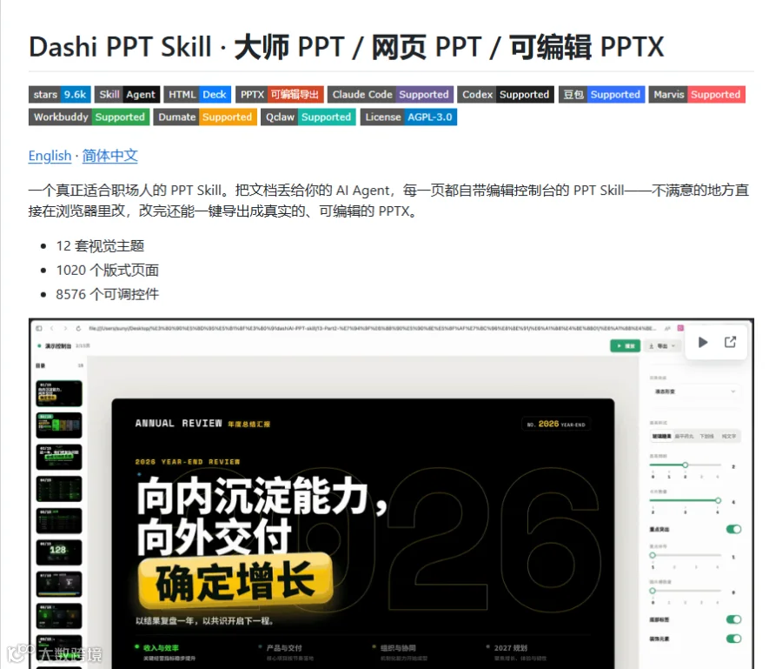Select the 下划线 style option
The width and height of the screenshot is (782, 669).
[706, 437]
